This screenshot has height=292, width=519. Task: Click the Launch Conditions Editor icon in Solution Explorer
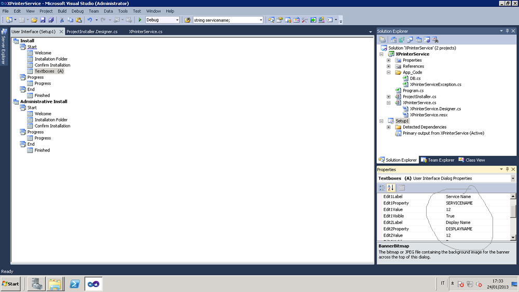(435, 40)
